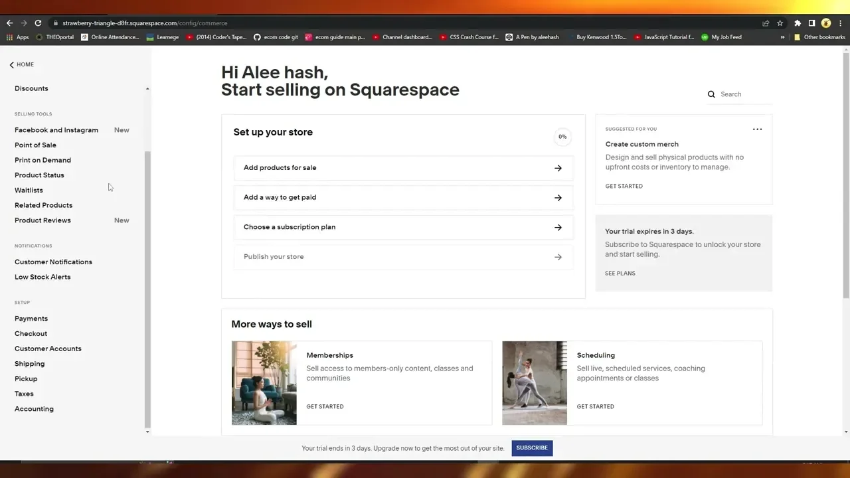
Task: Click arrow on Add a way to get paid
Action: click(558, 198)
